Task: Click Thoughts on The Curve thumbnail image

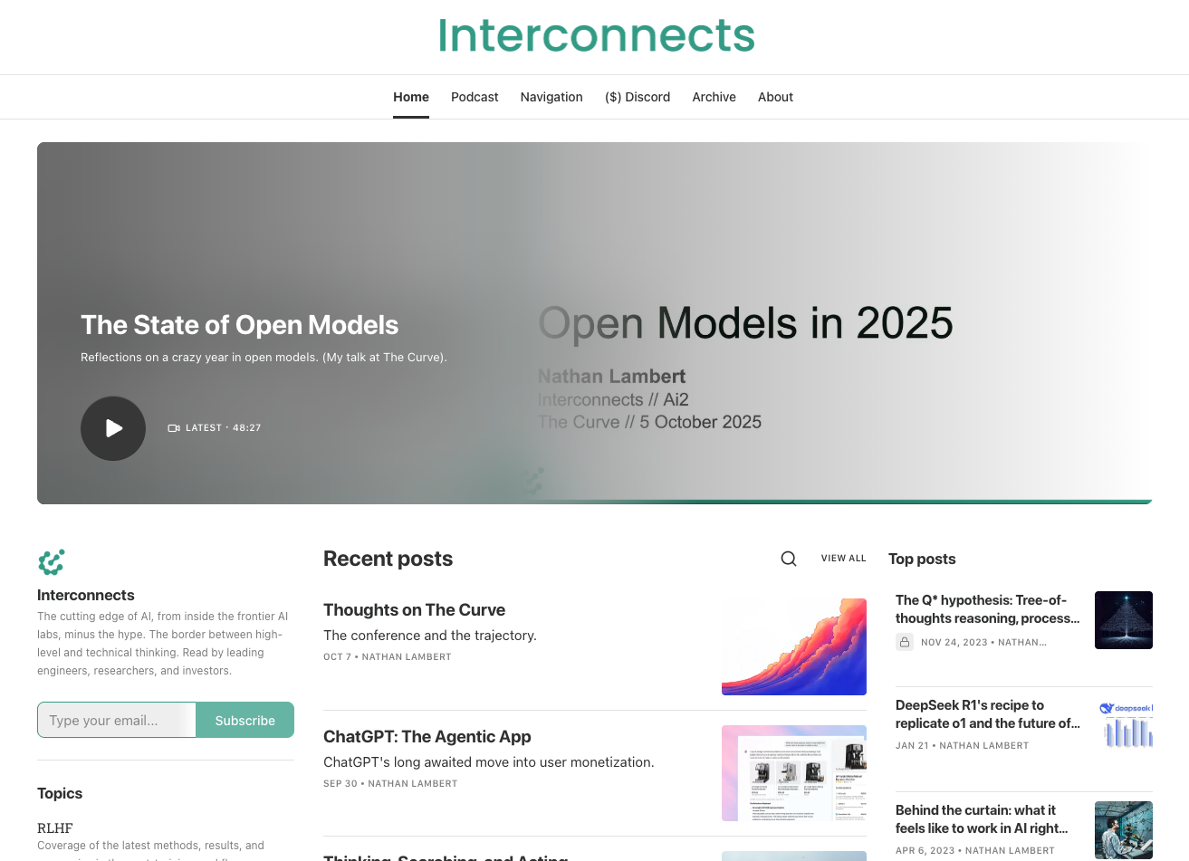Action: tap(794, 646)
